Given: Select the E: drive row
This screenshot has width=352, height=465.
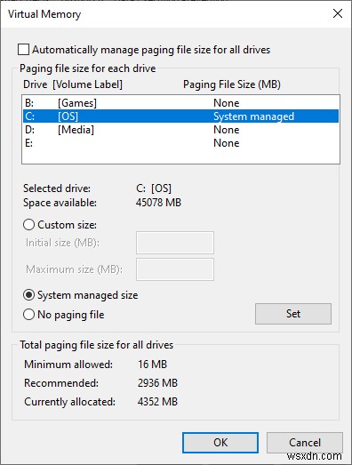Looking at the screenshot, I should (181, 143).
